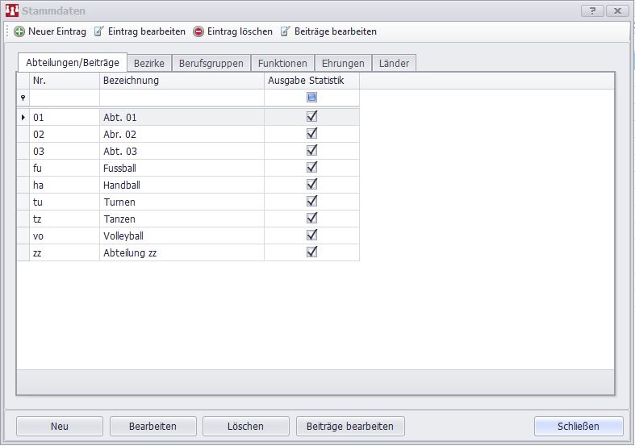
Task: Click the green plus Neuer Eintrag icon
Action: (x=19, y=31)
